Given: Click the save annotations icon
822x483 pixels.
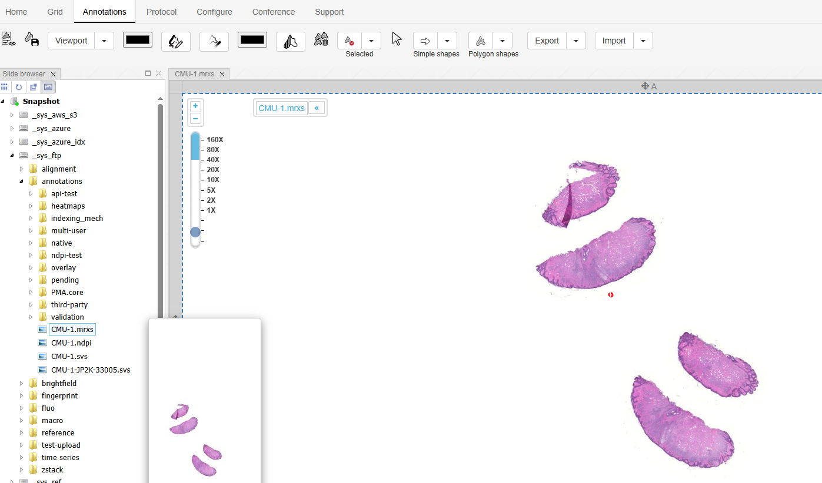Looking at the screenshot, I should pyautogui.click(x=31, y=39).
